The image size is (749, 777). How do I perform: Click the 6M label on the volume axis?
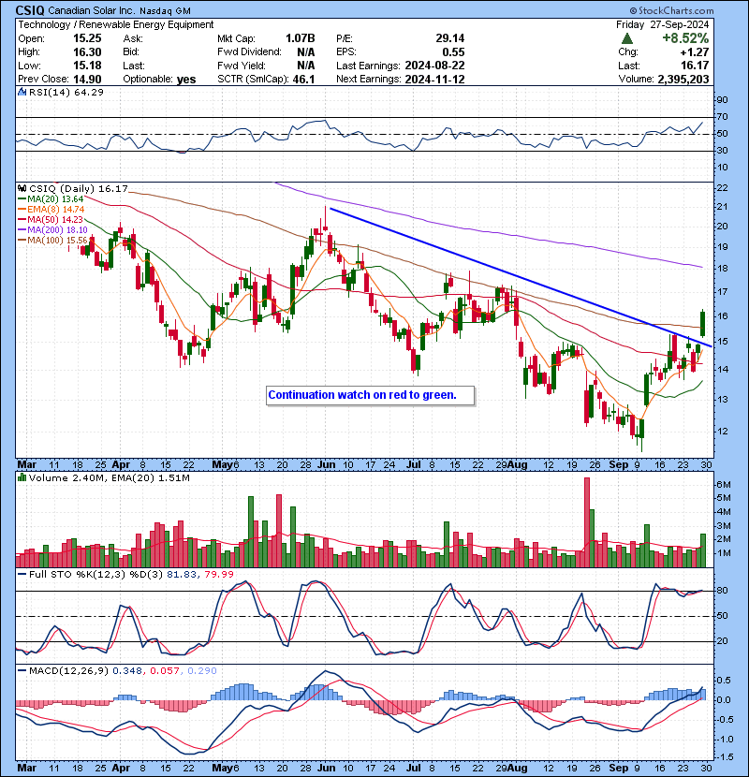(x=724, y=484)
